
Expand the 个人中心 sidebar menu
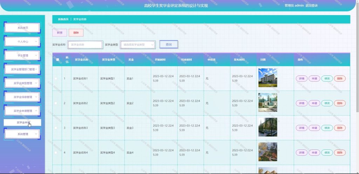[x=22, y=42]
